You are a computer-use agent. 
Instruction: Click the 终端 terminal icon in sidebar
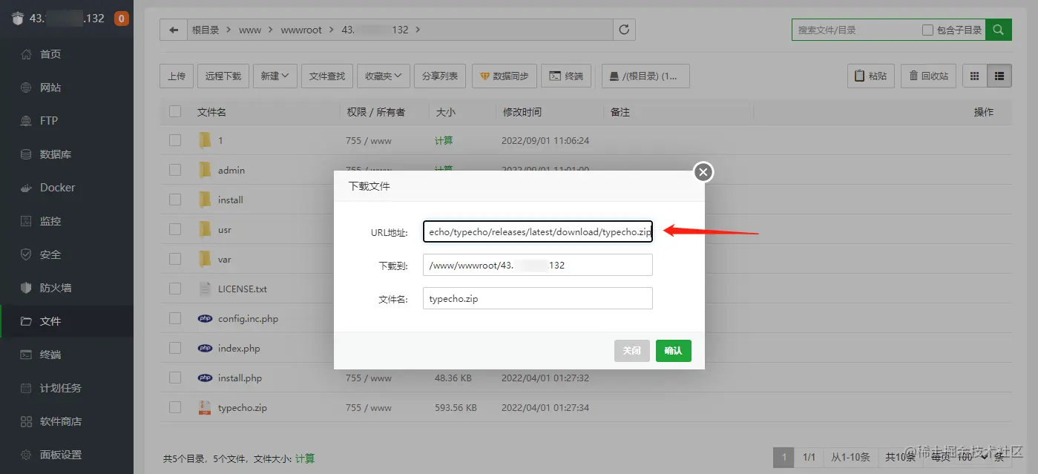coord(27,355)
